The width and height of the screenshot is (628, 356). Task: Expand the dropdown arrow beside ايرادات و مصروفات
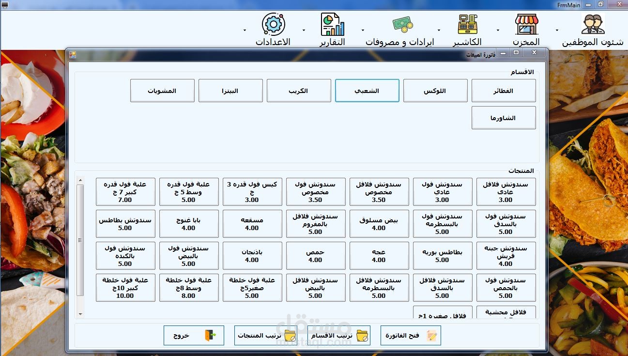tap(363, 30)
